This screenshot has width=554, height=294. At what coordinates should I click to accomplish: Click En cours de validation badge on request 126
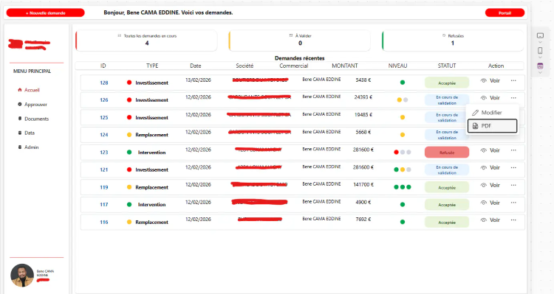[447, 100]
